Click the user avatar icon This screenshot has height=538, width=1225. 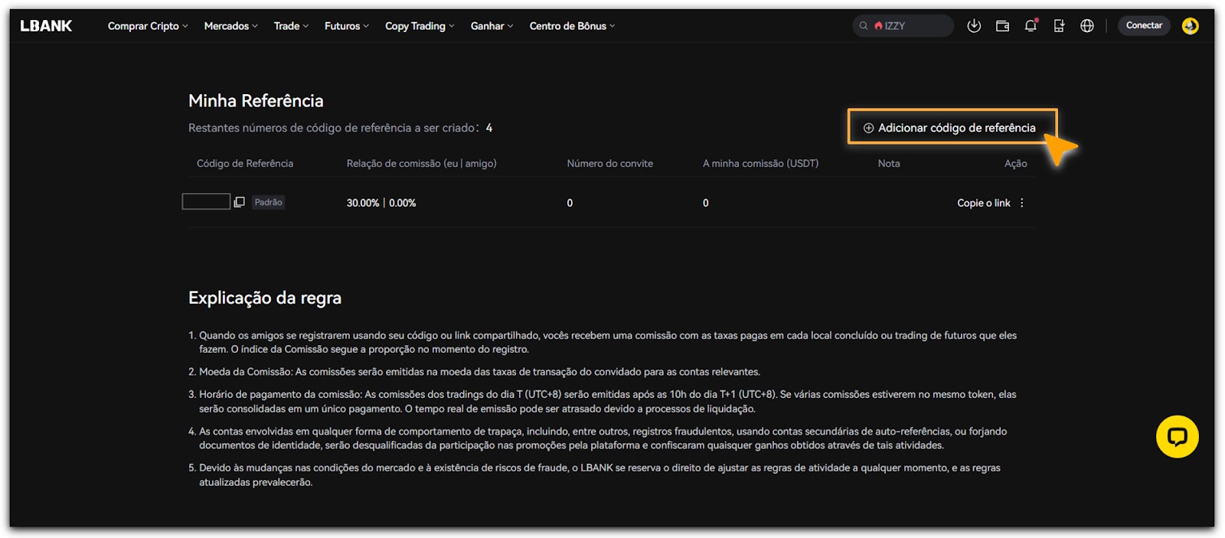(x=1190, y=26)
